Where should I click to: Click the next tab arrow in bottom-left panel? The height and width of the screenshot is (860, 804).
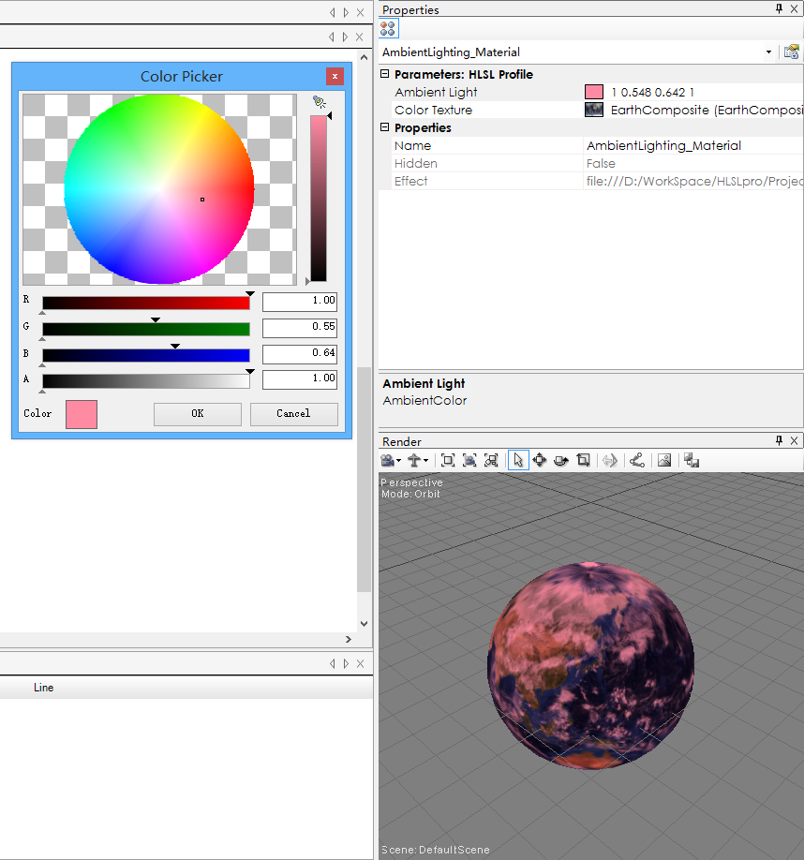[x=346, y=663]
